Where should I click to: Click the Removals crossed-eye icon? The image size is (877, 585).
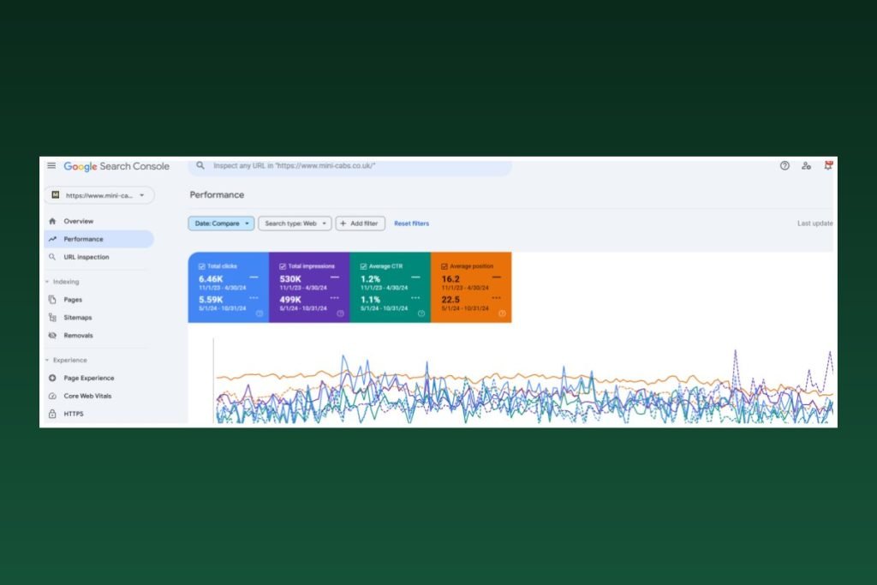tap(52, 335)
